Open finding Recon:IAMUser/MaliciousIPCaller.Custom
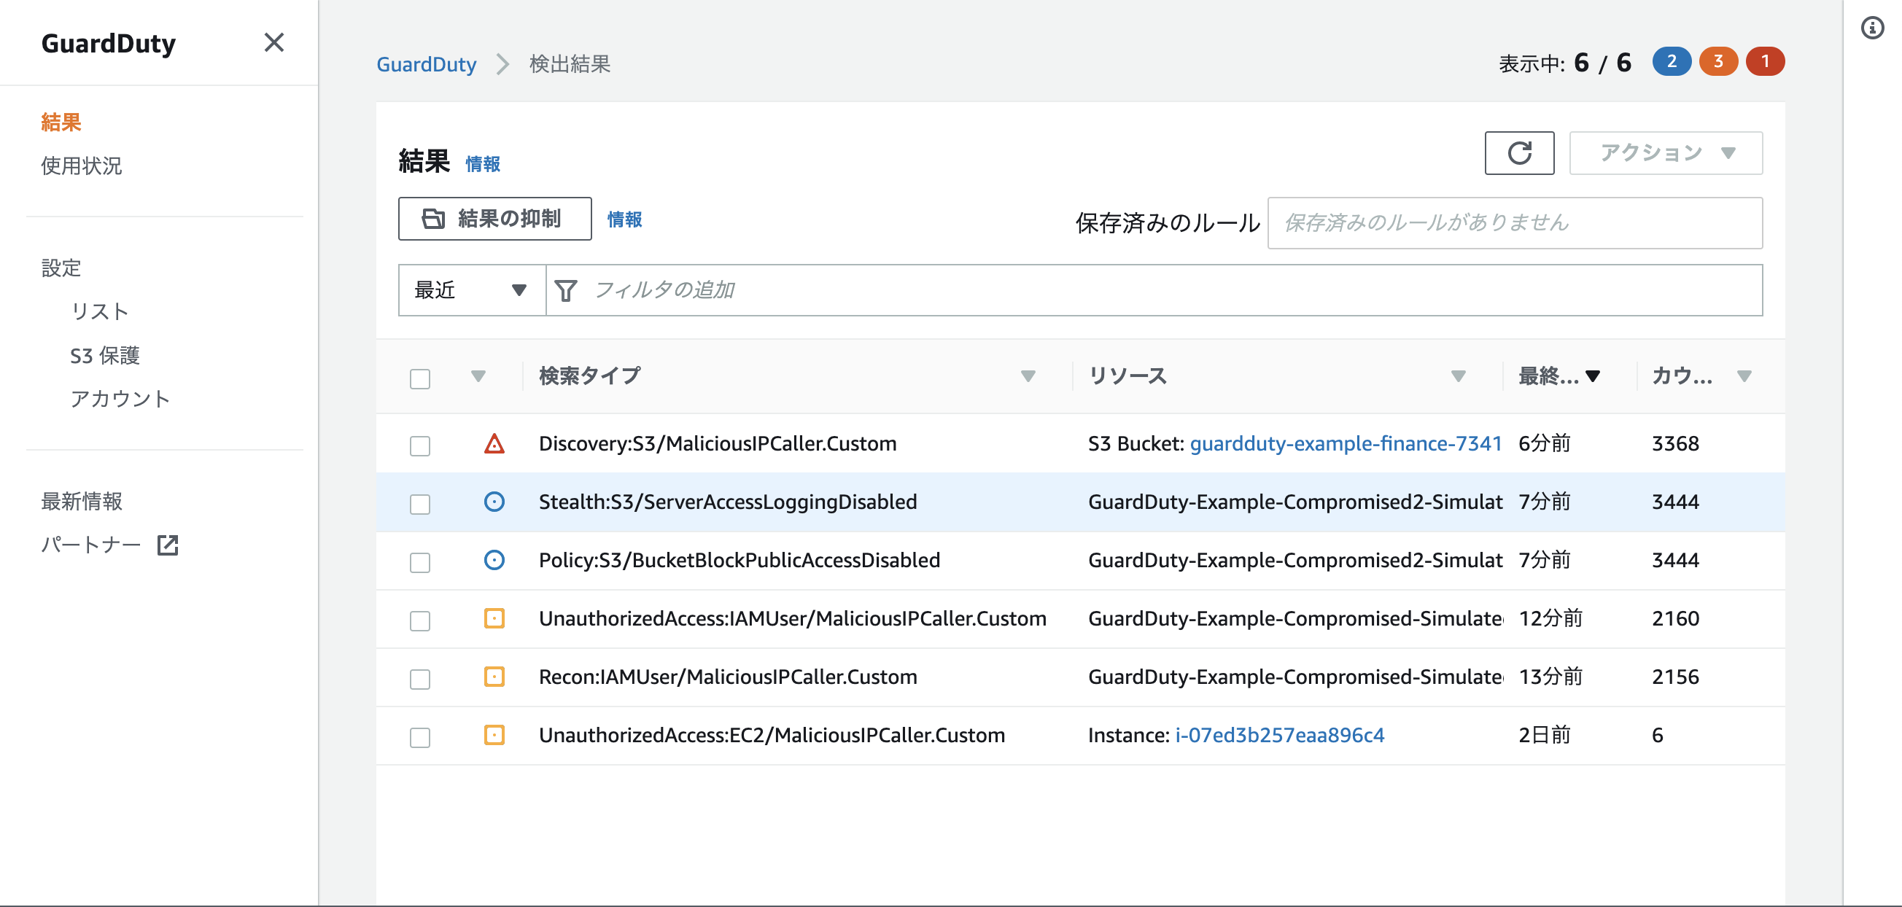This screenshot has width=1902, height=907. click(x=728, y=677)
